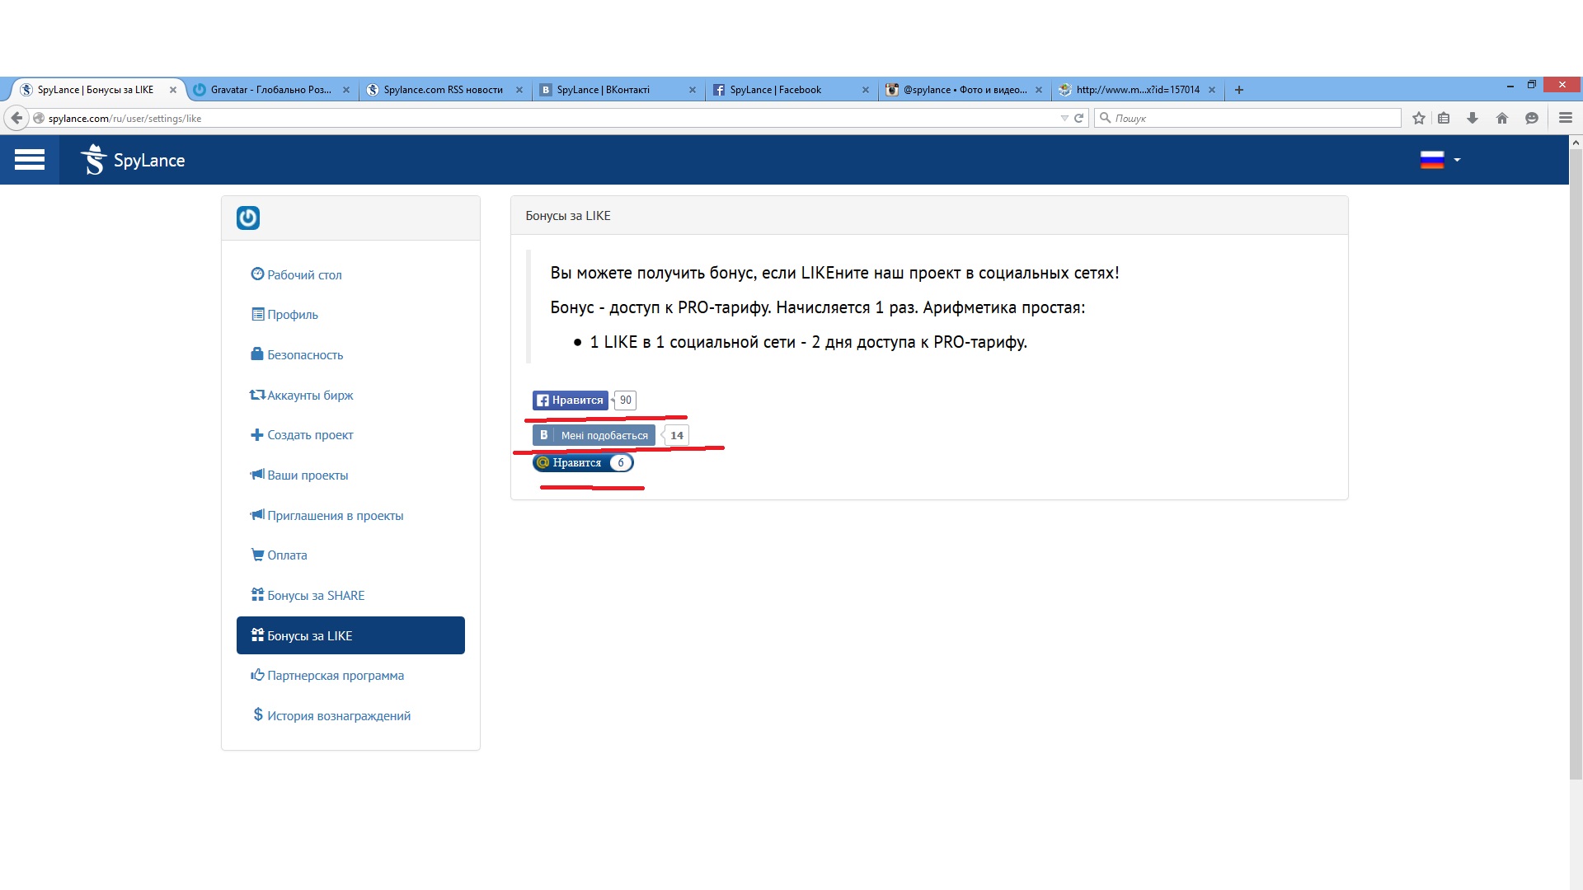Open the Firefox menu button
This screenshot has height=890, width=1583.
coord(1566,118)
